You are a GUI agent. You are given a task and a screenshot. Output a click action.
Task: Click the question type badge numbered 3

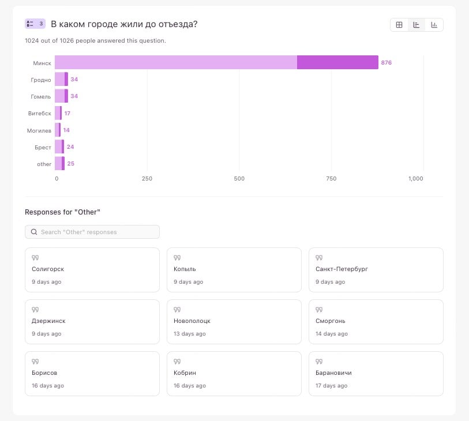35,24
